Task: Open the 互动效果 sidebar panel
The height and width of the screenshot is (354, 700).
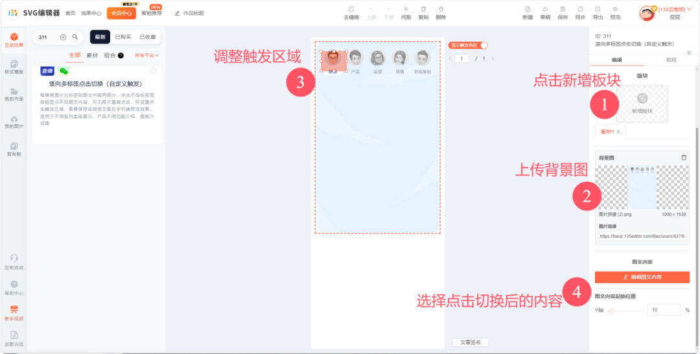Action: click(x=14, y=40)
